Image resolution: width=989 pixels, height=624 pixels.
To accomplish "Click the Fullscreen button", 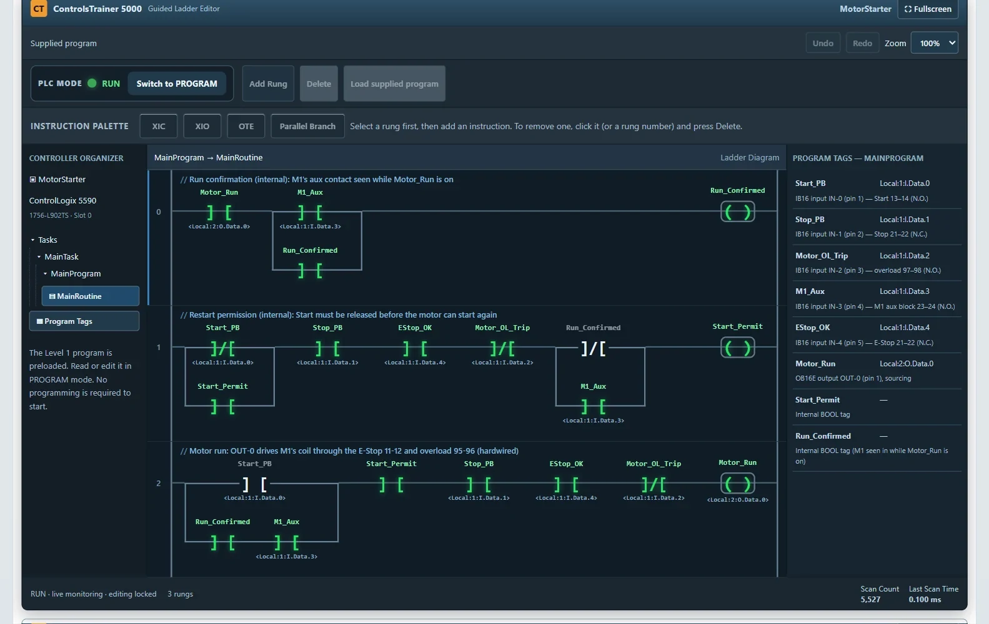I will [928, 9].
